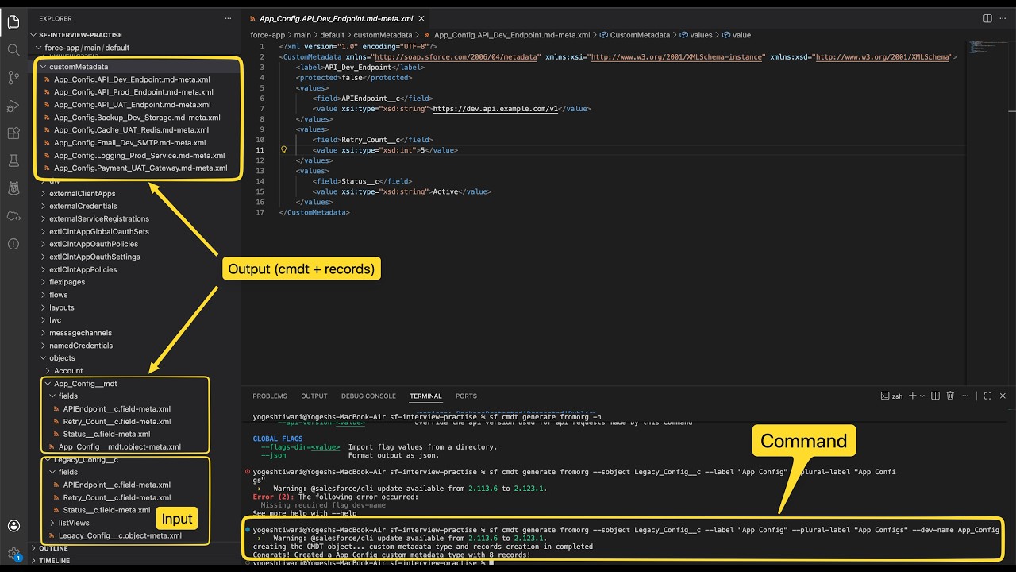The width and height of the screenshot is (1016, 572).
Task: Expand the lwc folder
Action: coord(55,320)
